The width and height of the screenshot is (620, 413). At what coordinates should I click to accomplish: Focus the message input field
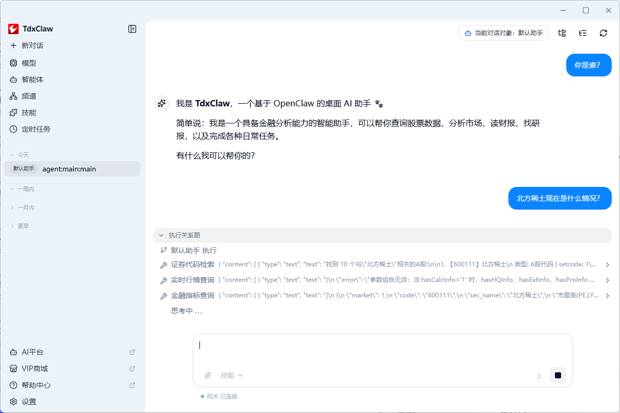pos(382,350)
